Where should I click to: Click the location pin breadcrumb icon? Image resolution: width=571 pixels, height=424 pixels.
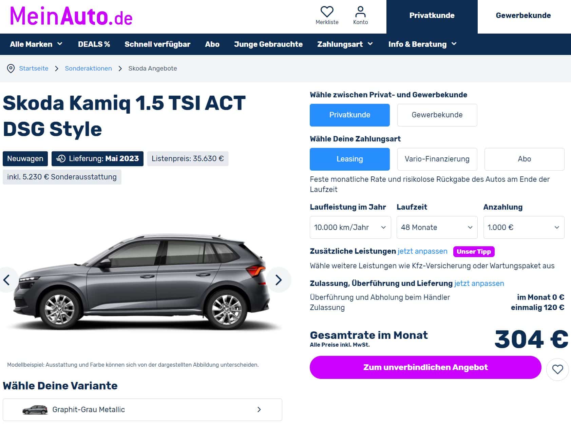click(x=11, y=69)
